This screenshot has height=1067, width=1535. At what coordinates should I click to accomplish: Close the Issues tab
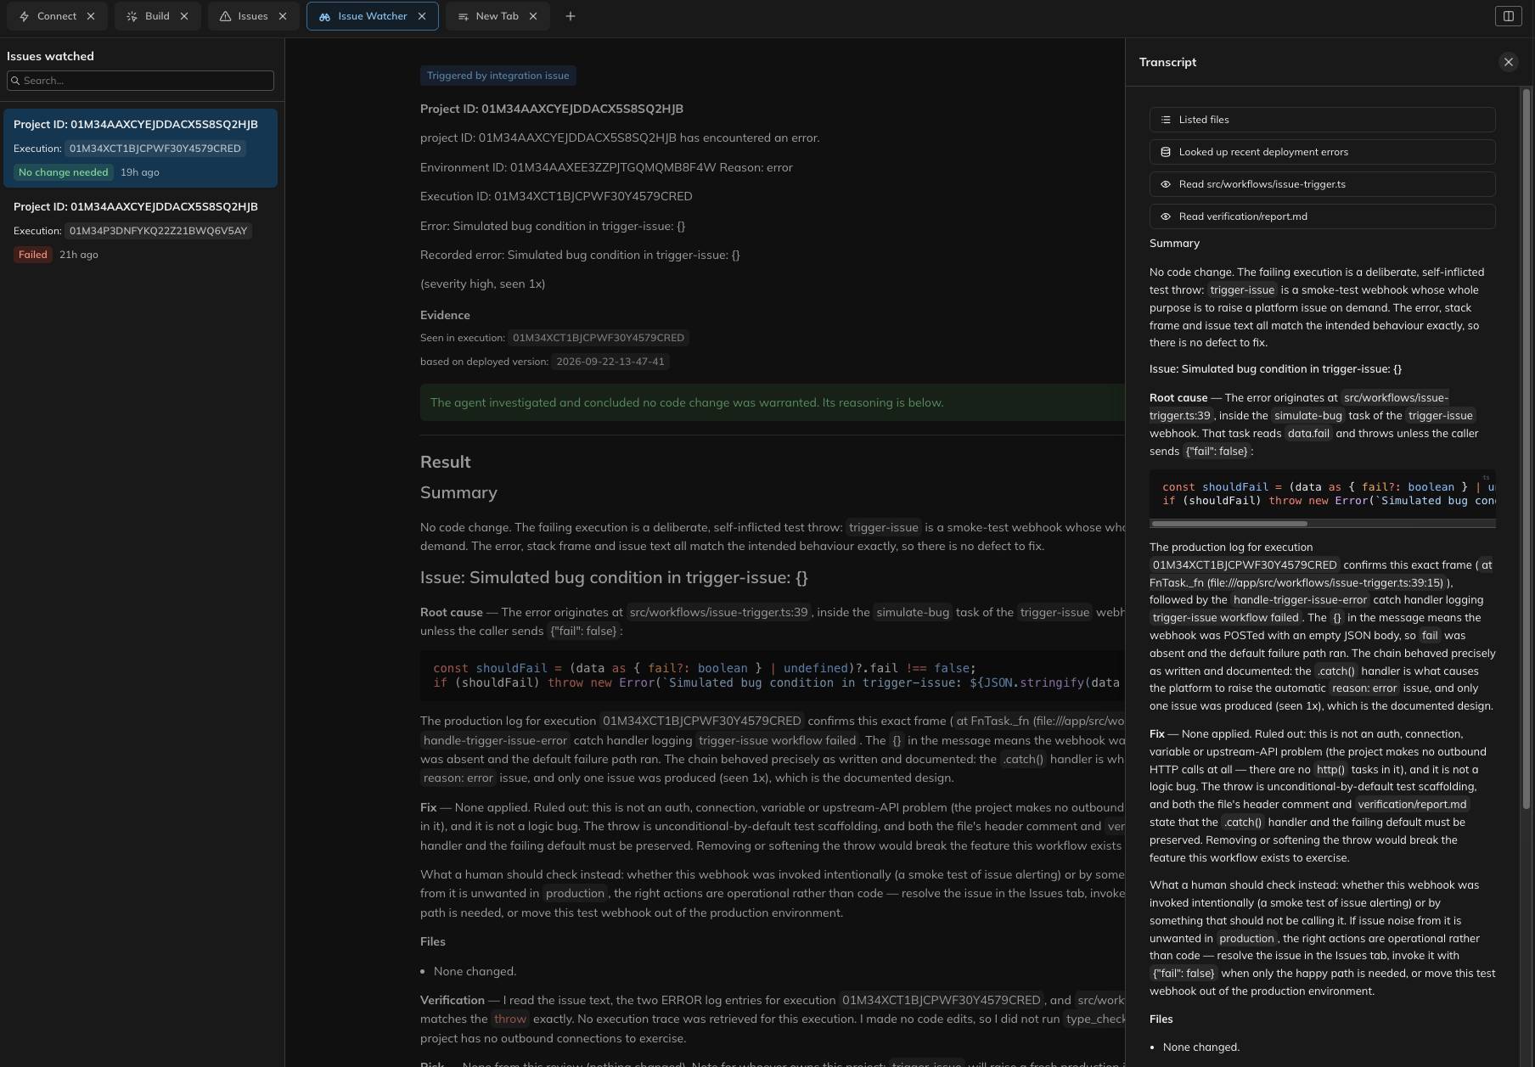283,16
